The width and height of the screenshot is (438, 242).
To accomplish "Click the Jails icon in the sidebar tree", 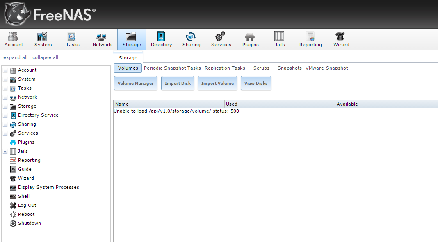I will (x=13, y=152).
